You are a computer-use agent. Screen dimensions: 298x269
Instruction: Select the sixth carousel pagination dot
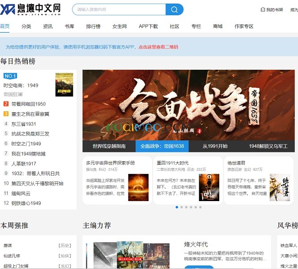200,207
